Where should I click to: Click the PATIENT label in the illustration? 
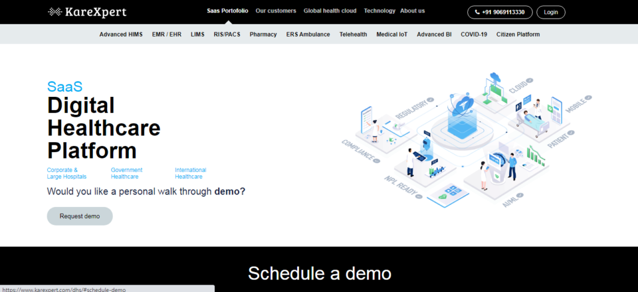561,140
